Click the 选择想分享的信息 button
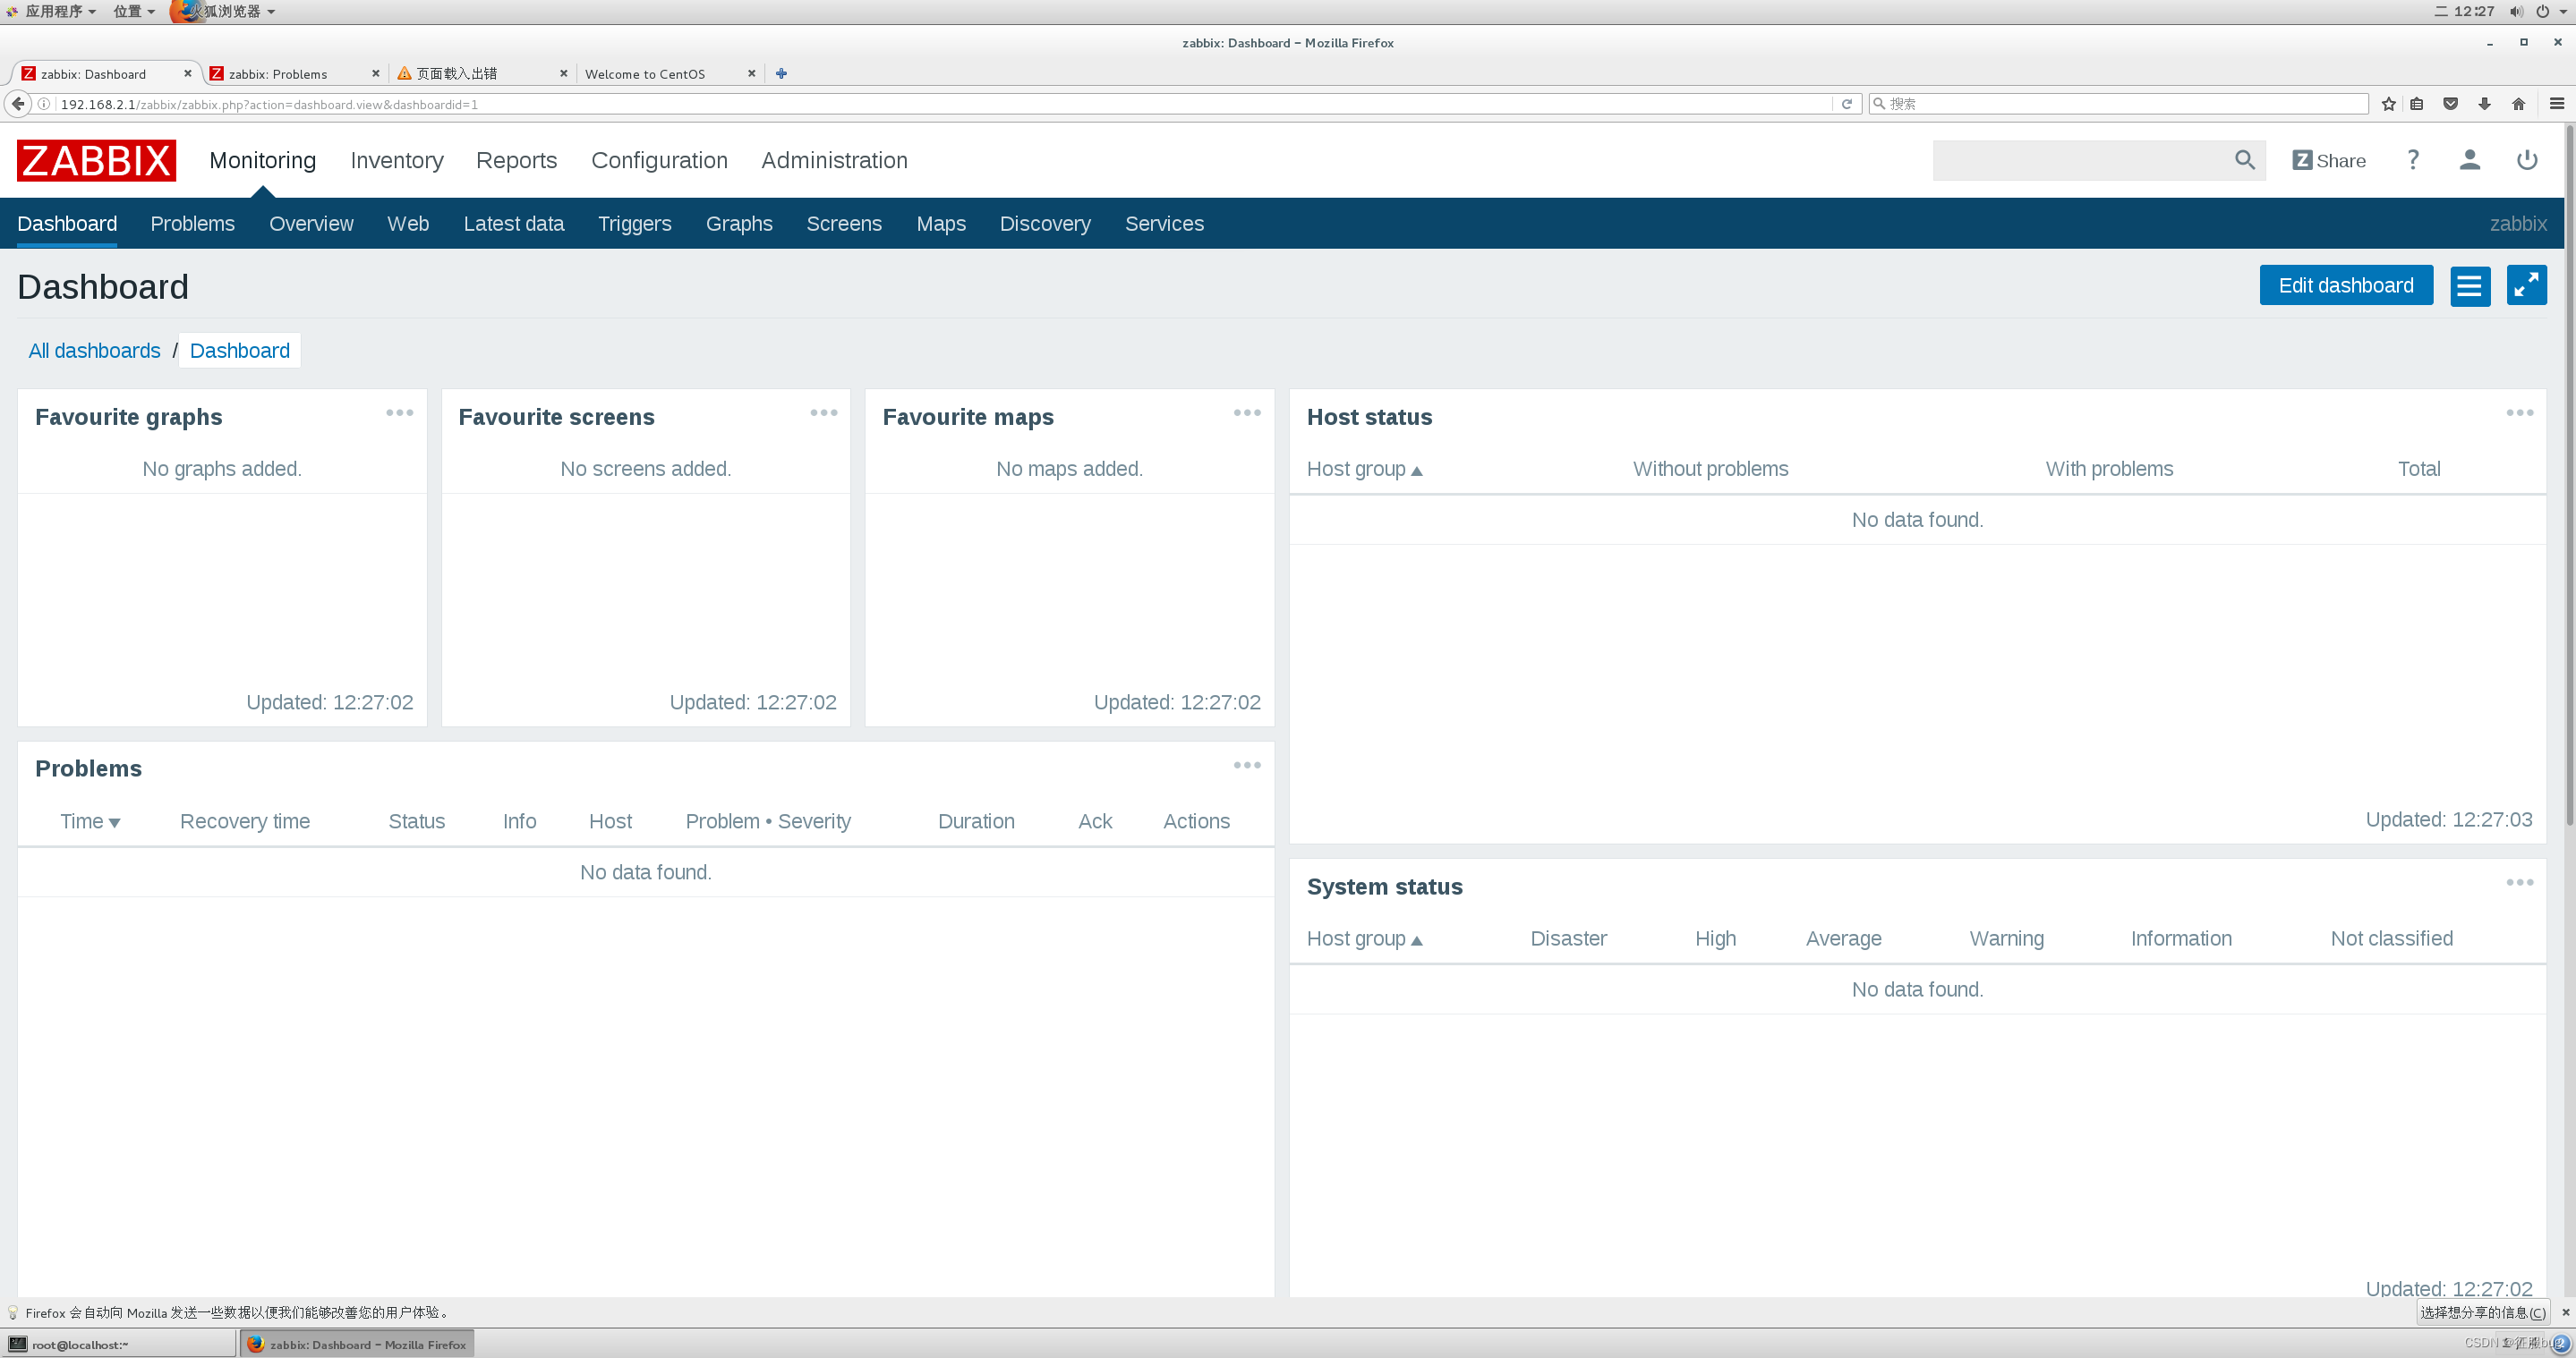The image size is (2576, 1358). [2483, 1312]
